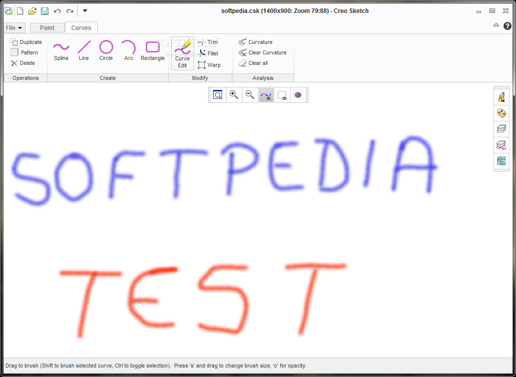This screenshot has width=516, height=377.
Task: Collapse the ribbon with the up chevron
Action: (x=496, y=25)
